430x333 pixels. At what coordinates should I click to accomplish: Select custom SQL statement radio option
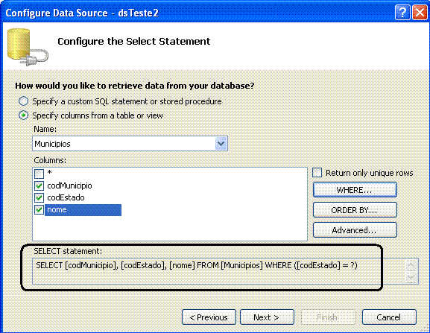click(x=24, y=101)
